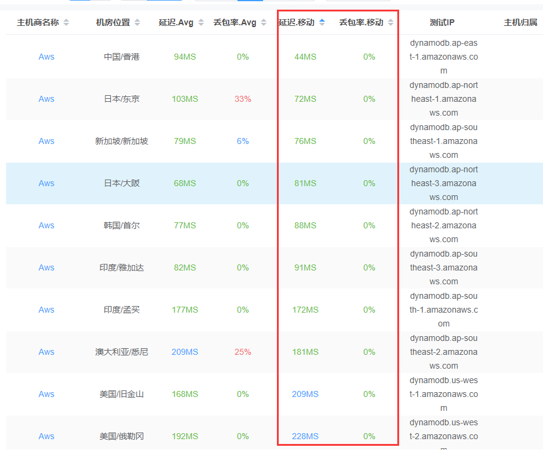Select the 新加坡/新加坡 location cell

pos(122,142)
